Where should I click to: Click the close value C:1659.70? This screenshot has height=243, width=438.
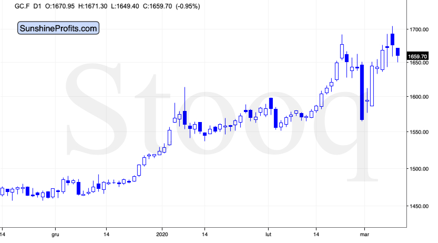pyautogui.click(x=157, y=6)
